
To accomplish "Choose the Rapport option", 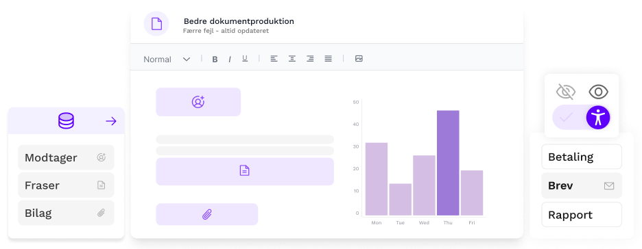I will [582, 215].
